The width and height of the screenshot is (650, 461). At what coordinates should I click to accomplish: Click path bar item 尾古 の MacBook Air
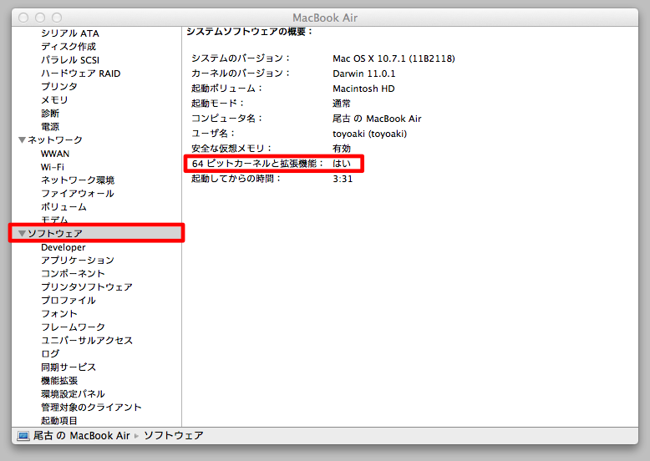(x=82, y=436)
